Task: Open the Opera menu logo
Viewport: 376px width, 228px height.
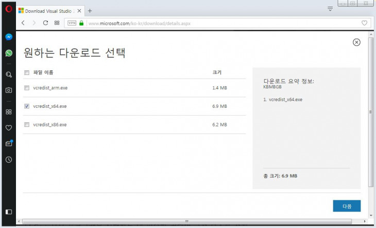Action: 9,9
